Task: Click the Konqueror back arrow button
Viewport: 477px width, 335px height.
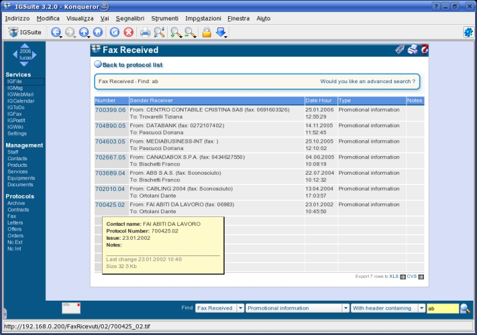Action: click(56, 32)
